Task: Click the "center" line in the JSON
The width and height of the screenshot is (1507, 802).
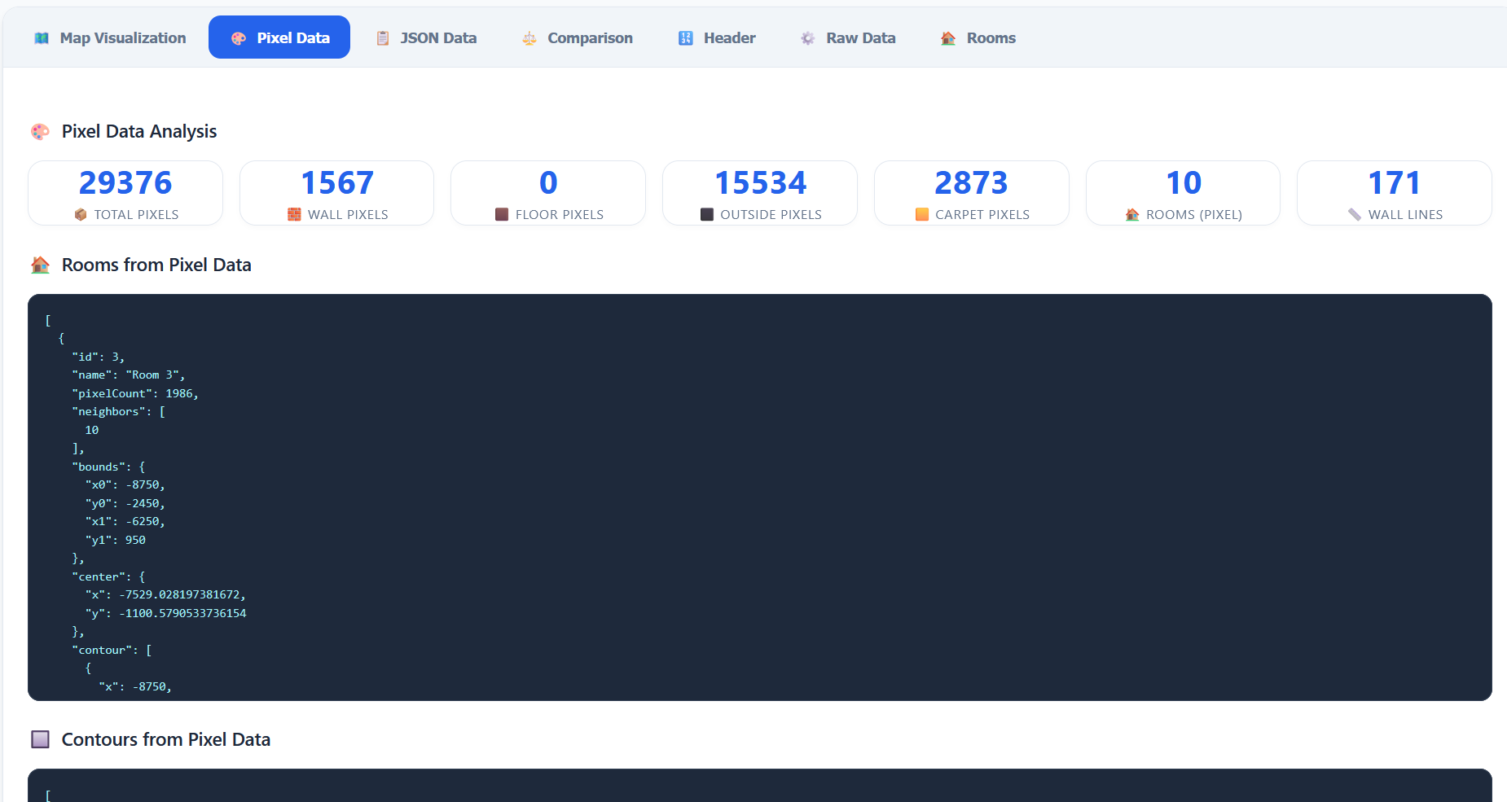Action: [108, 576]
